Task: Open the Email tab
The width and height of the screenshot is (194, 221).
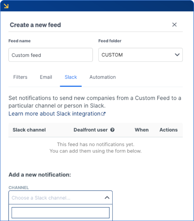Action: (x=46, y=77)
